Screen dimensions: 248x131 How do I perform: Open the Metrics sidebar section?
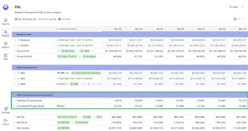pyautogui.click(x=6, y=45)
